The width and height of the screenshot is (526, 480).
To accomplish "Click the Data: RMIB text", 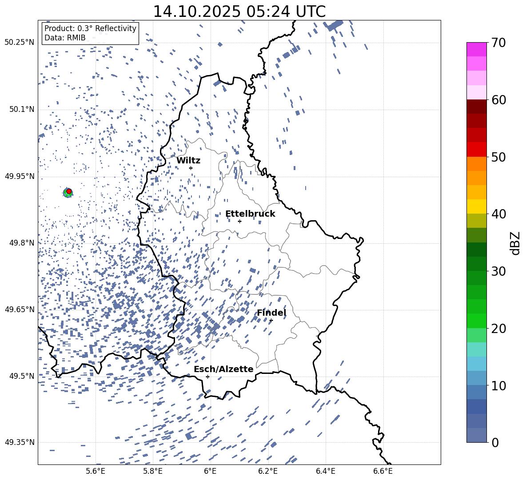I will [65, 38].
